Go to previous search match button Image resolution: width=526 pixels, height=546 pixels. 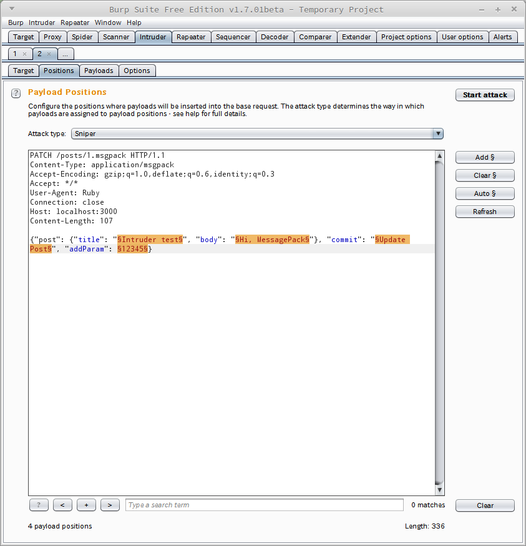tap(62, 505)
